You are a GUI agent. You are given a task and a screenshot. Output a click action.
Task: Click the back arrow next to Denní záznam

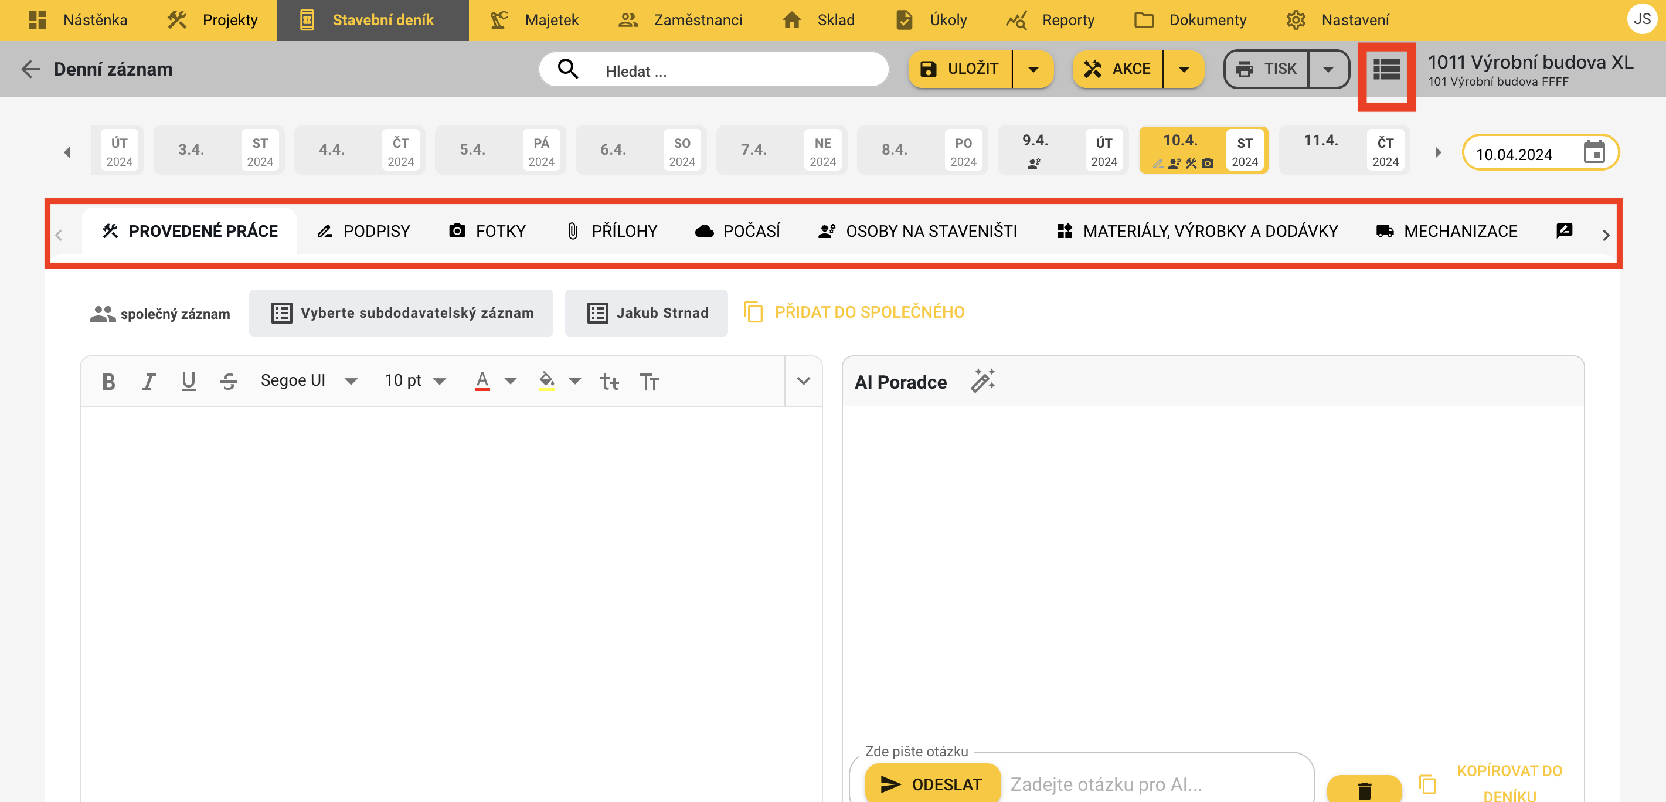pyautogui.click(x=30, y=69)
